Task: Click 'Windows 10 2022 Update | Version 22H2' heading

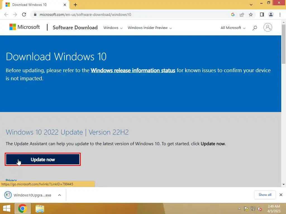Action: coord(67,132)
